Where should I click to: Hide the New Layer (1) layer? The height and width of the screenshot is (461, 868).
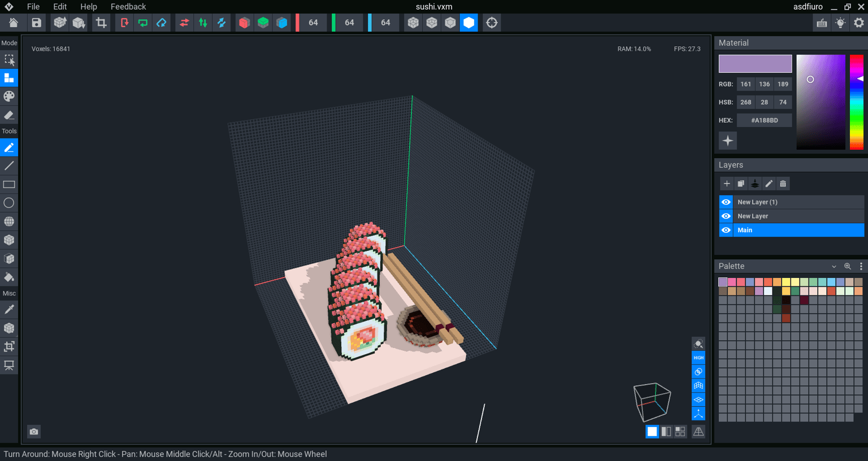726,202
